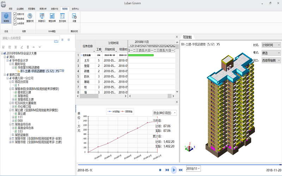Jump to previous step in timeline
282x176 pixels.
(167, 170)
